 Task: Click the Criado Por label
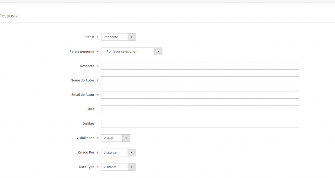tap(86, 153)
